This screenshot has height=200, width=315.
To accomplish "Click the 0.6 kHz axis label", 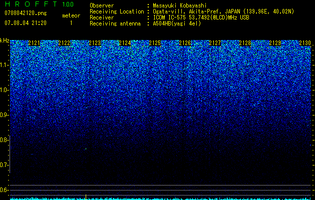I will click(4, 190).
